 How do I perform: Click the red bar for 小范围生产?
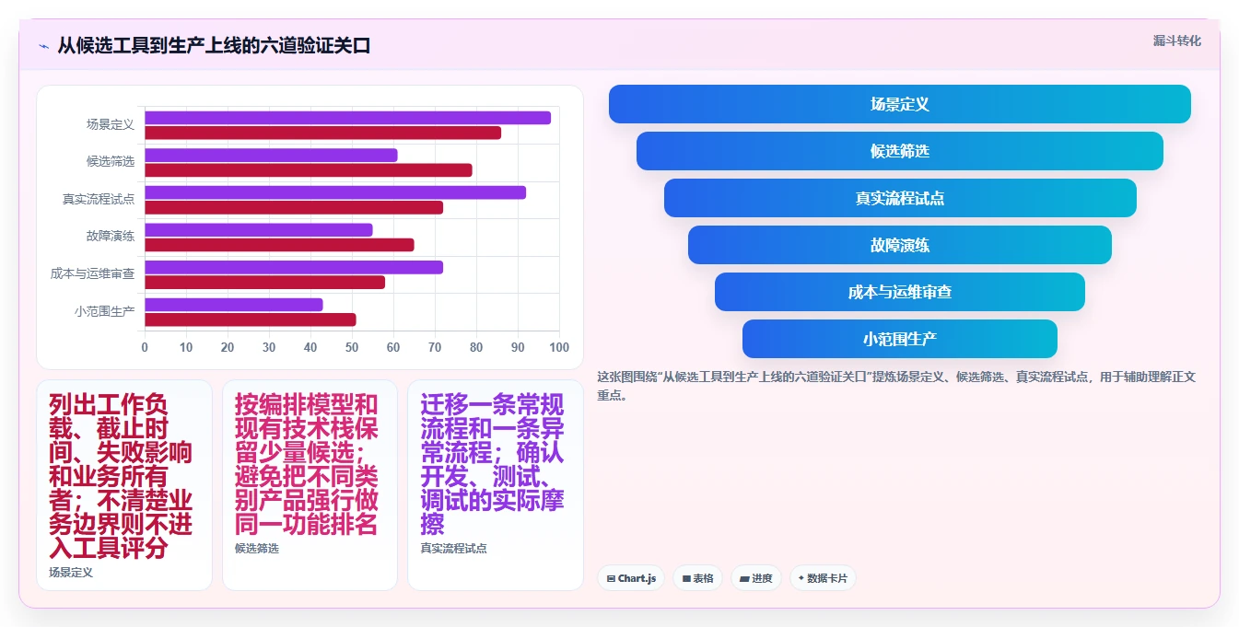[x=251, y=319]
